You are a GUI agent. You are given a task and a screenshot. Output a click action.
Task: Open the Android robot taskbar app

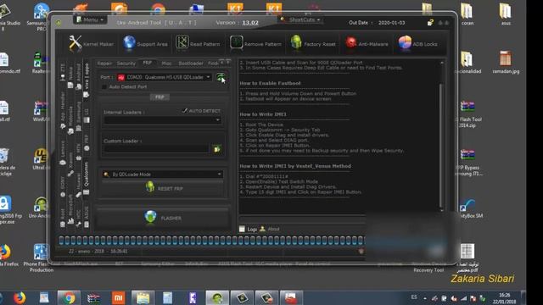217,297
